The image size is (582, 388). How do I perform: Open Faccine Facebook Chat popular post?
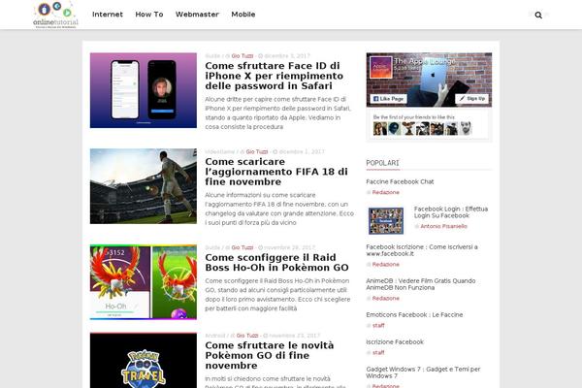pyautogui.click(x=400, y=181)
